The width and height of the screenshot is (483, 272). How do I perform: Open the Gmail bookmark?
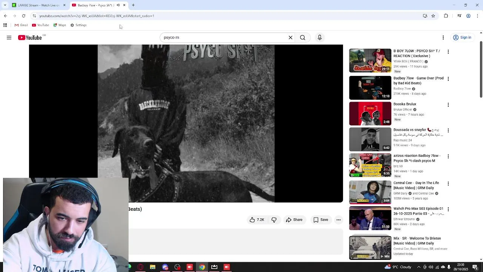pyautogui.click(x=21, y=25)
